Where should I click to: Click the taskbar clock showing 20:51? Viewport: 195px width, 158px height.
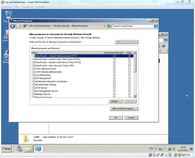(x=183, y=149)
